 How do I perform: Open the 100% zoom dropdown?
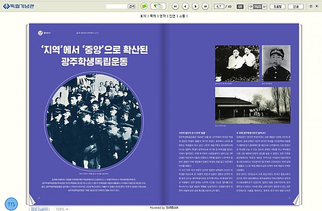62,209
